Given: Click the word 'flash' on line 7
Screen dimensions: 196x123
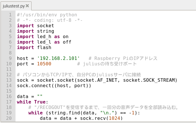Looking at the screenshot, I should [44, 48].
